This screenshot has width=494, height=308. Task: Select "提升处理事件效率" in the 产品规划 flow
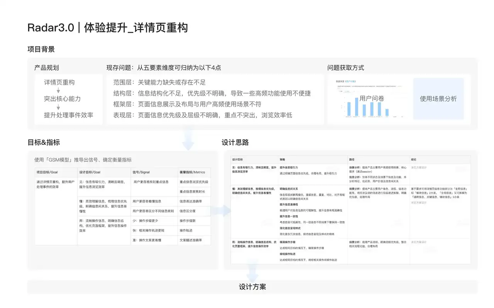68,115
